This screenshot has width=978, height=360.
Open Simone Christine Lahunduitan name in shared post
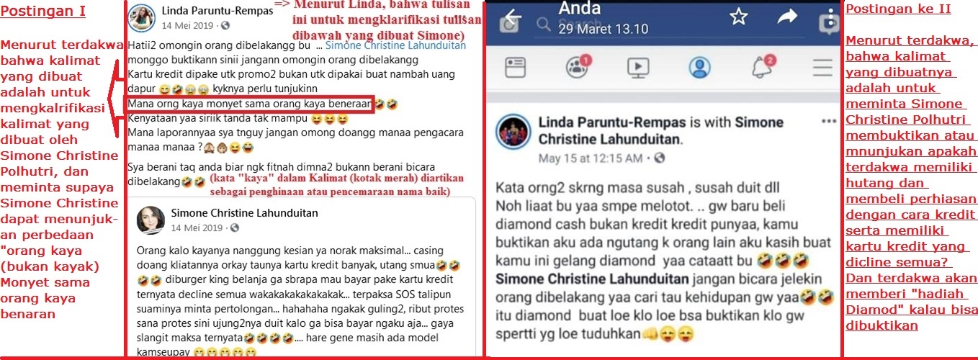(244, 213)
